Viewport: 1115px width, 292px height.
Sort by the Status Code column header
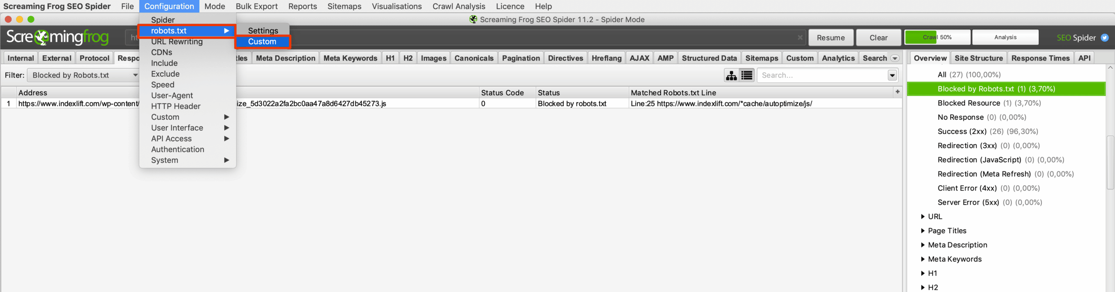pyautogui.click(x=507, y=92)
